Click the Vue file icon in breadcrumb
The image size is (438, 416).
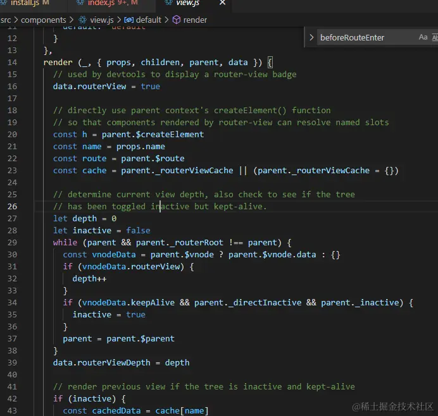pyautogui.click(x=82, y=20)
